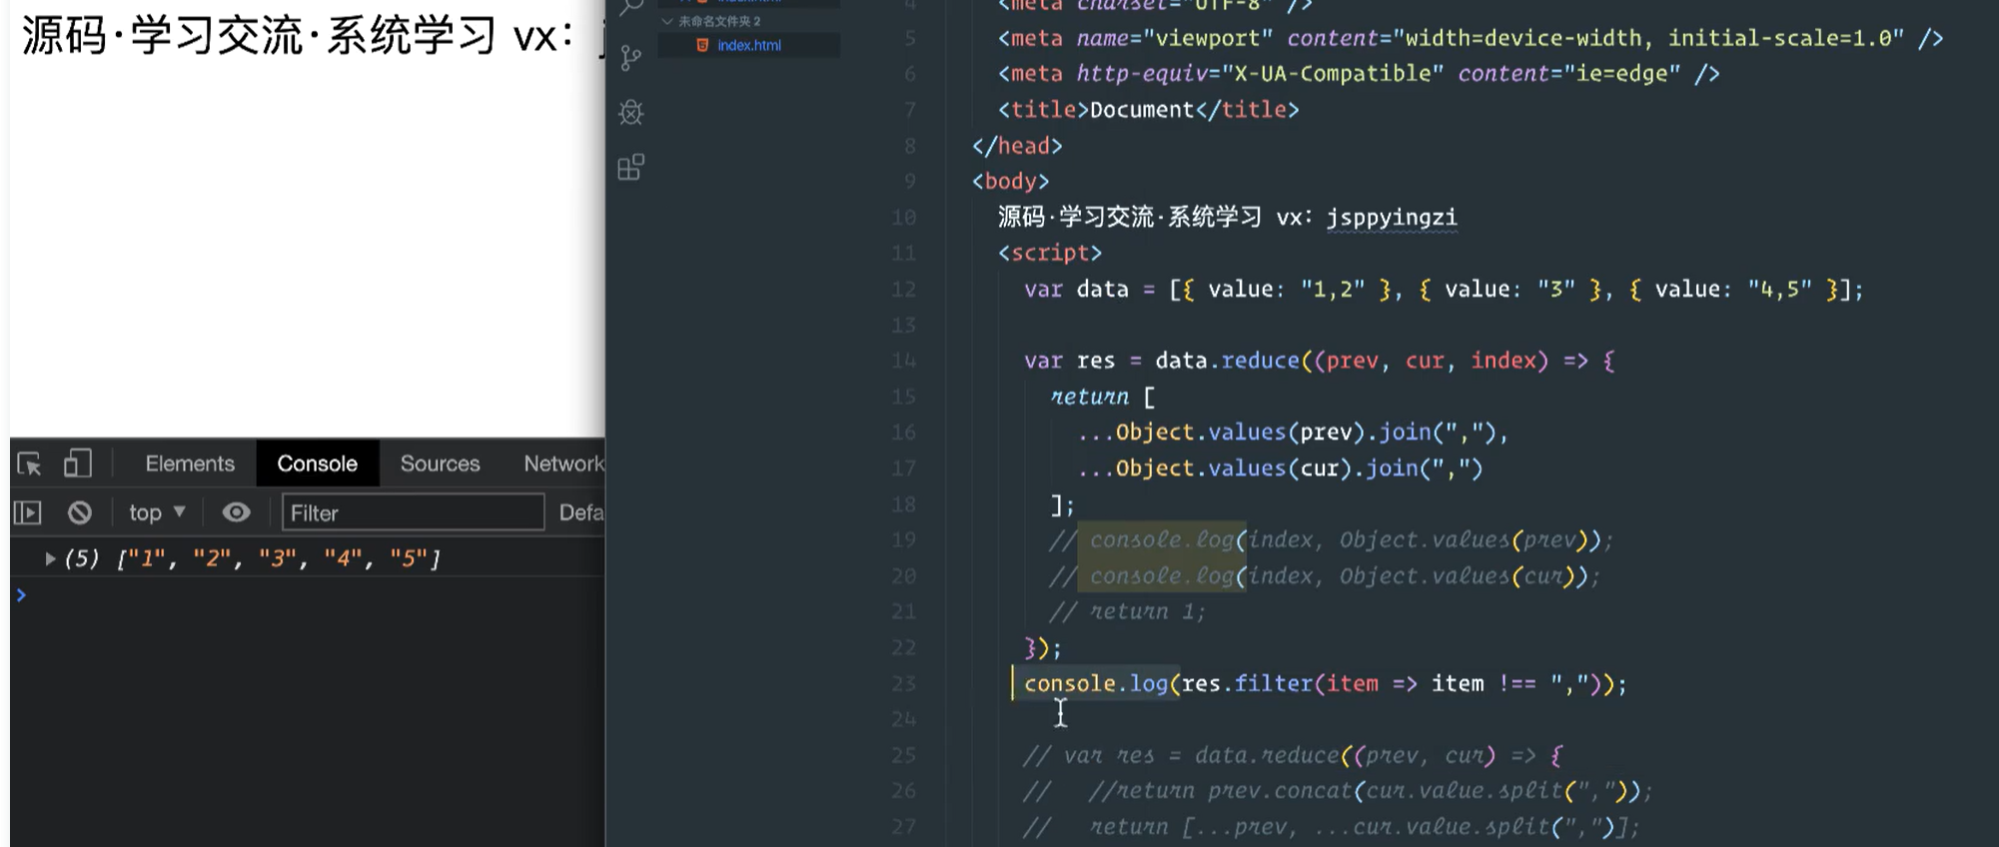Switch to the Console tab
Viewport: 1999px width, 847px height.
click(x=317, y=463)
